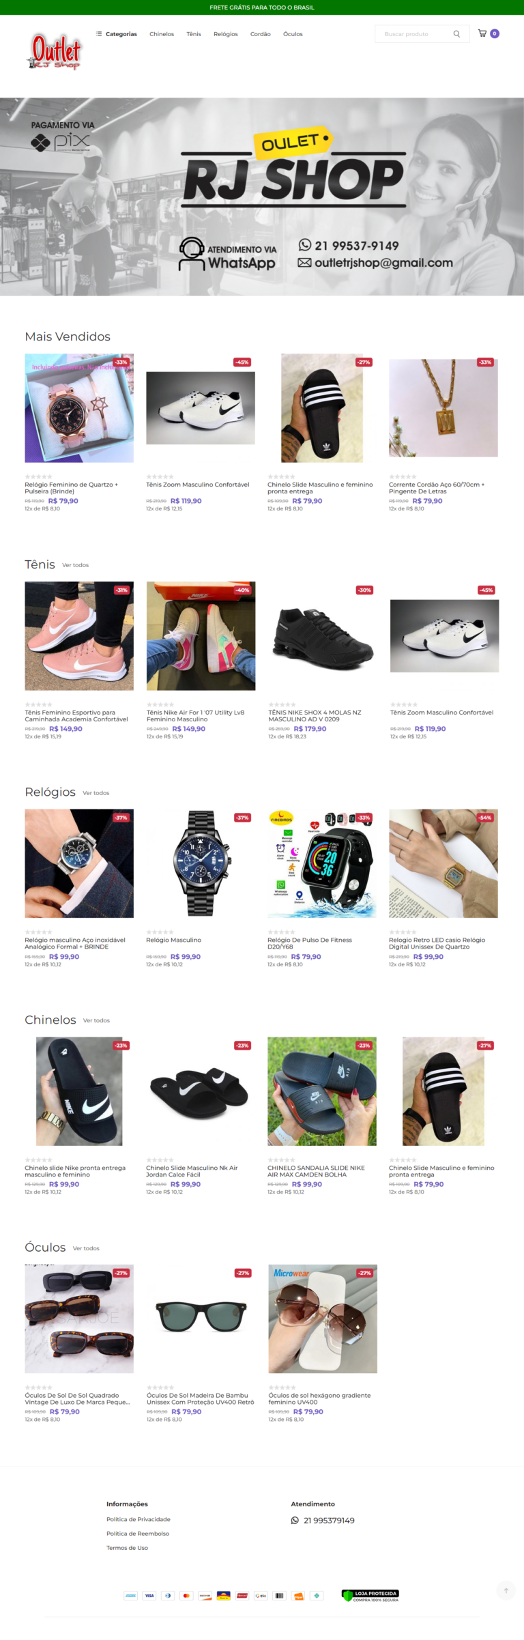Viewport: 524px width, 1640px height.
Task: Open the Corrente Cordão Aço necklace image
Action: (443, 408)
